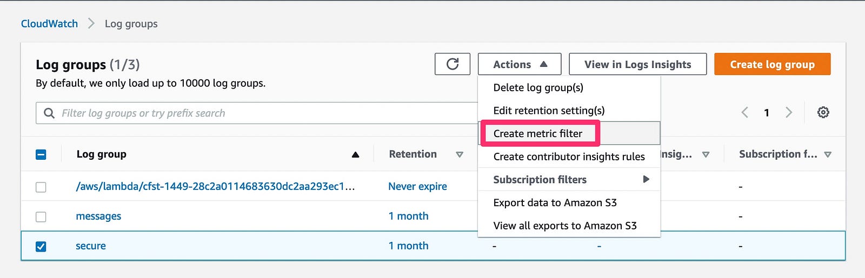865x278 pixels.
Task: Select the aws lambda log group checkbox
Action: tap(41, 187)
